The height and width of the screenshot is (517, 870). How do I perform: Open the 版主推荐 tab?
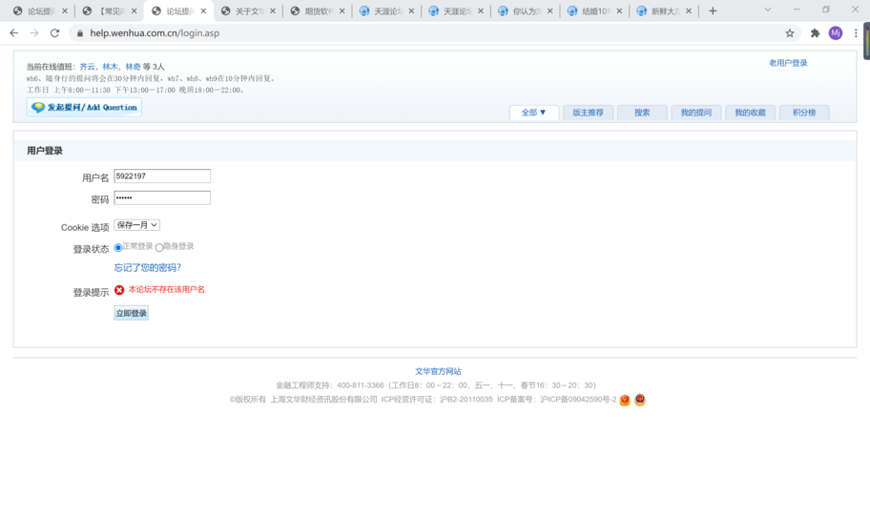click(x=588, y=113)
